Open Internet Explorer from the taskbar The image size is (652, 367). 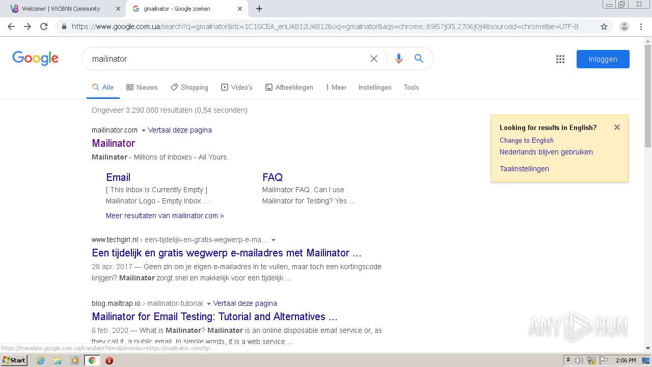(x=40, y=360)
